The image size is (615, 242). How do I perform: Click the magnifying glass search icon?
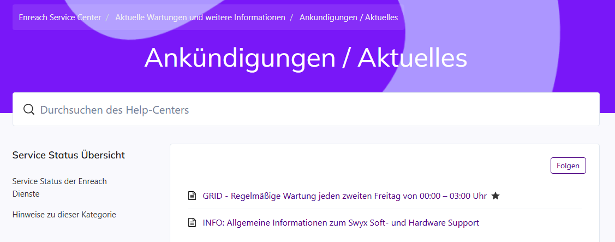click(x=29, y=110)
